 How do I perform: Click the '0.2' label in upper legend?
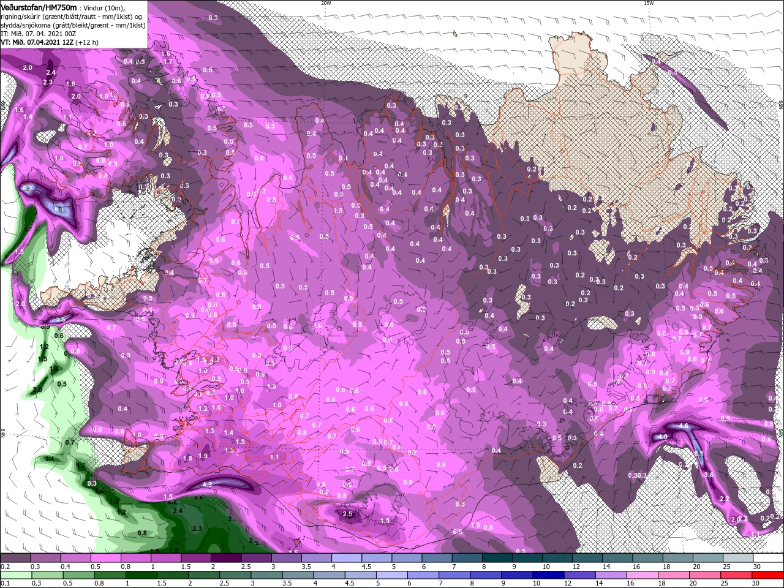(x=5, y=567)
